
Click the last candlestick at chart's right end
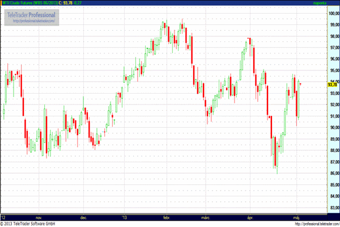(x=300, y=83)
